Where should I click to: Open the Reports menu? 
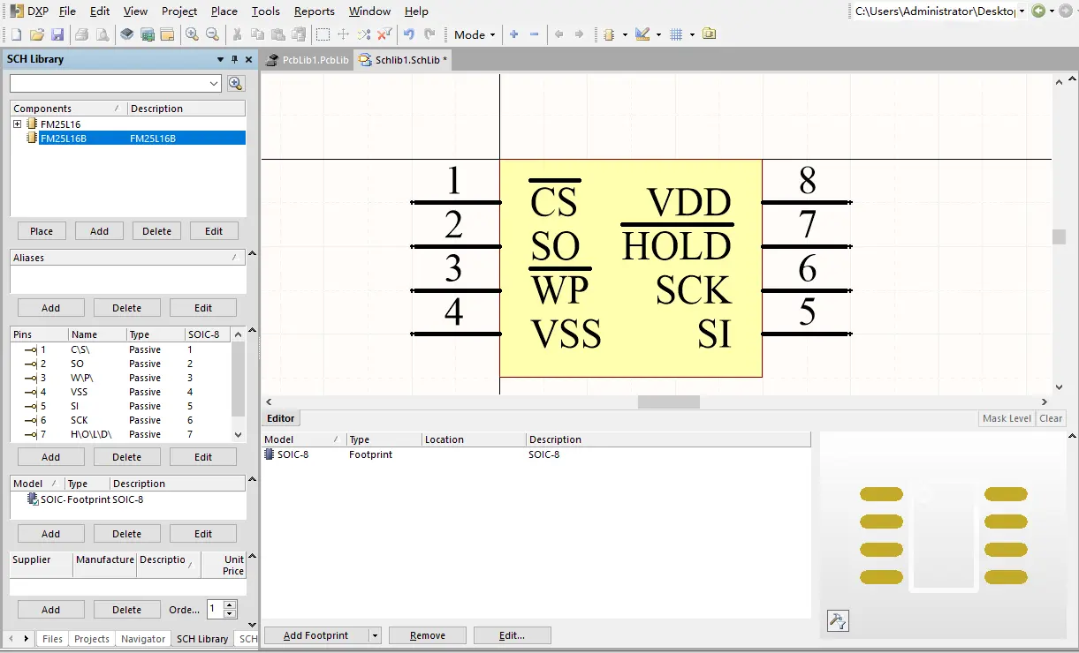point(314,11)
